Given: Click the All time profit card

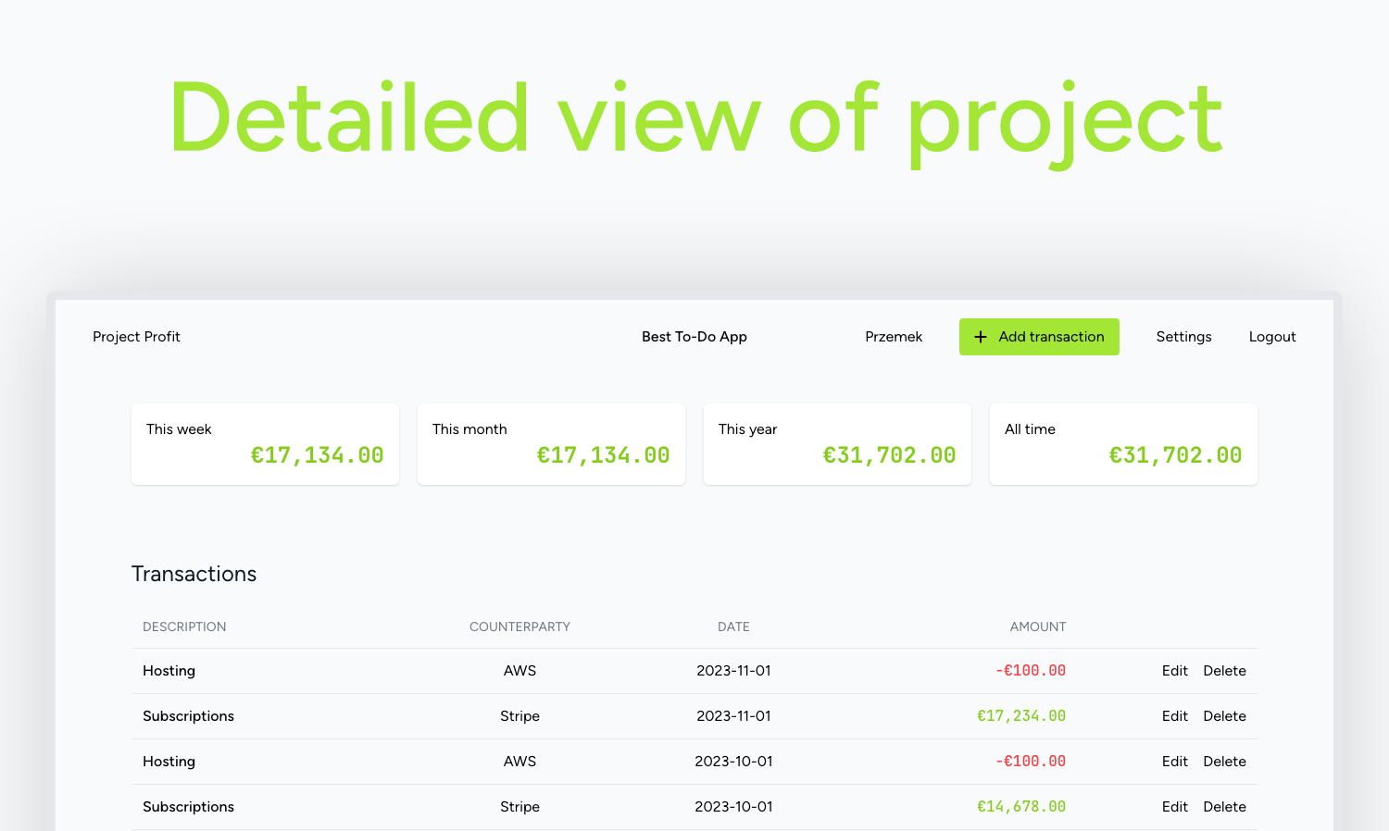Looking at the screenshot, I should pyautogui.click(x=1123, y=444).
